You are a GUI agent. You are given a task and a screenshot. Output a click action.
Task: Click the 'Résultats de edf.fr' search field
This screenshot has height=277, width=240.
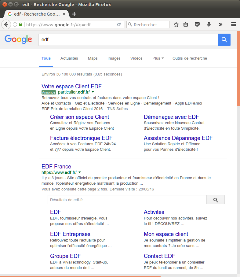coord(127,200)
